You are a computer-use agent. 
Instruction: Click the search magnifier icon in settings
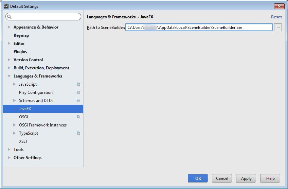(10, 17)
